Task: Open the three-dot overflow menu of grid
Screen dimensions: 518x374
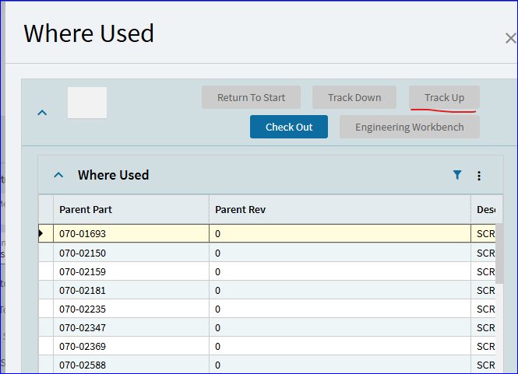Action: coord(479,176)
